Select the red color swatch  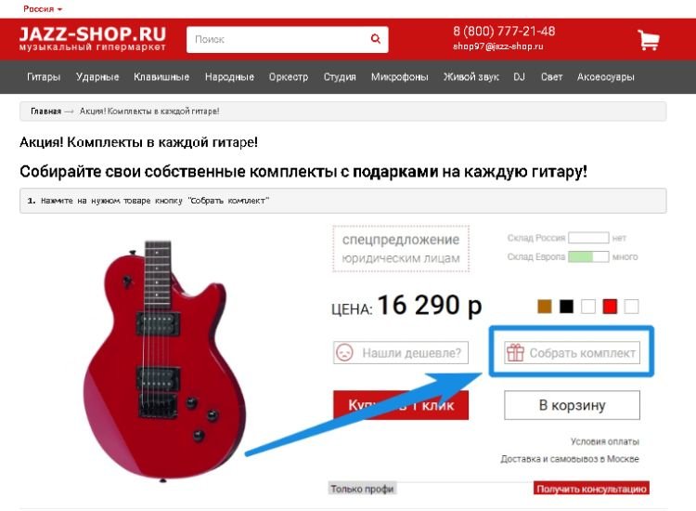click(610, 307)
